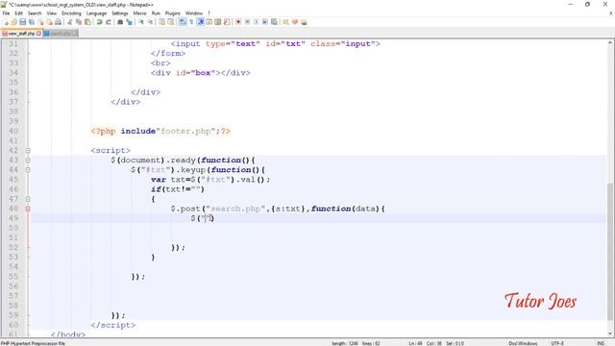Screen dimensions: 615x346
Task: Click the 'var' keyword on line 45
Action: click(159, 180)
